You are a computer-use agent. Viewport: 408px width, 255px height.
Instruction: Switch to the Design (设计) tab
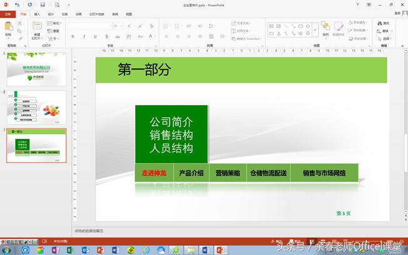[x=51, y=14]
